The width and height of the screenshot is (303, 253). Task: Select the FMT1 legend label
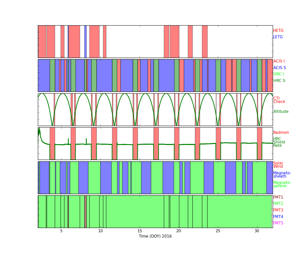278,197
